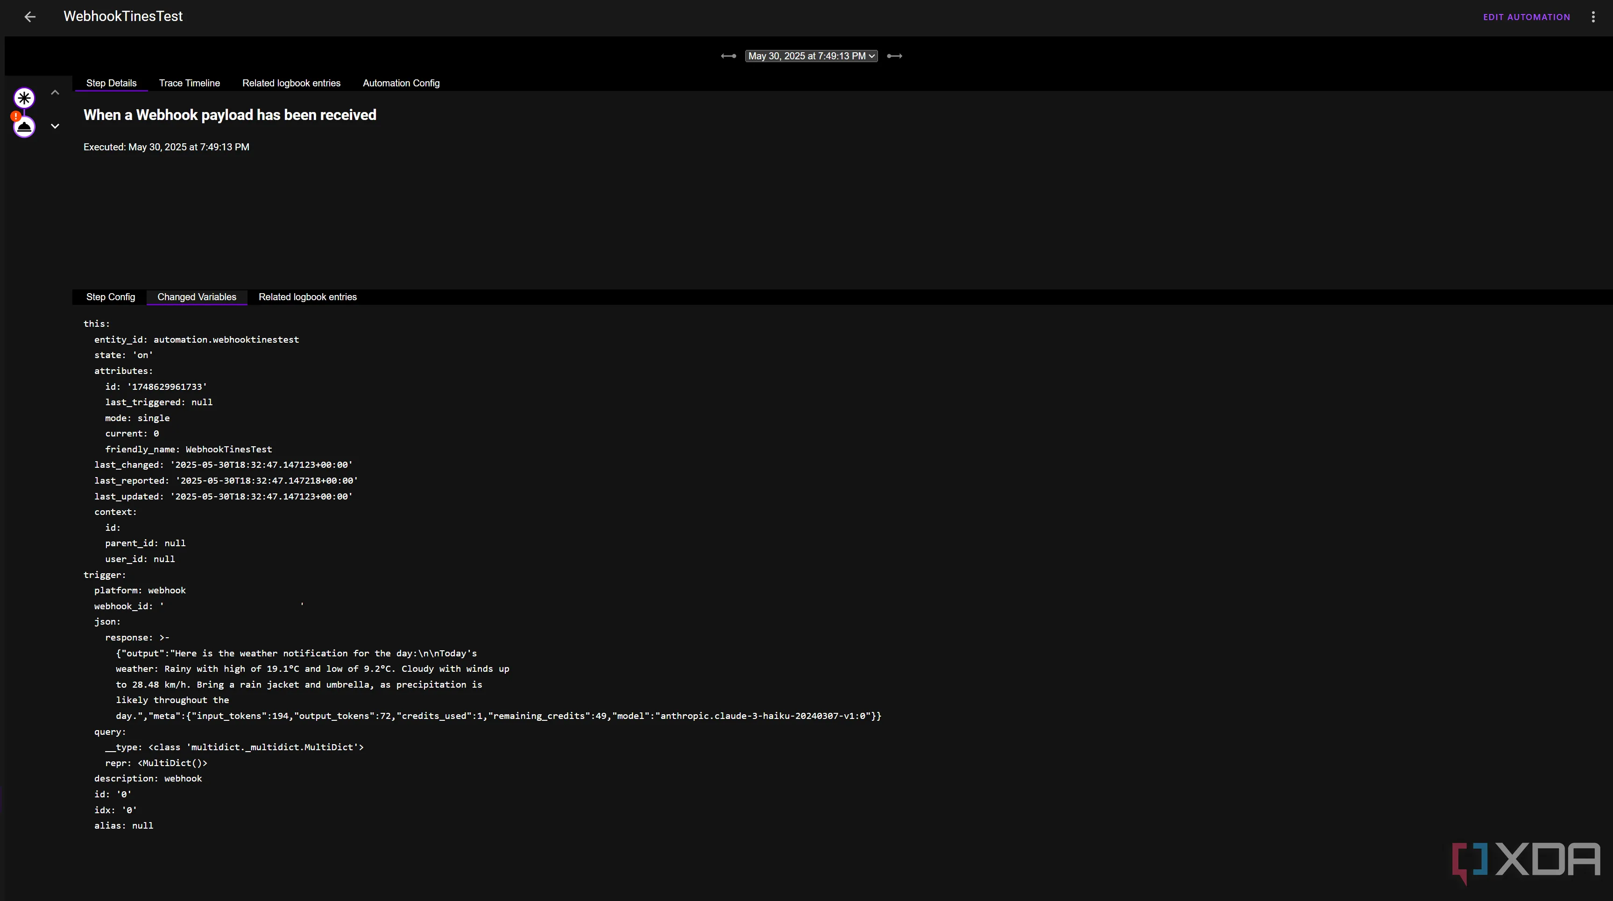Click the back arrow beside WebhookTinesTest
This screenshot has width=1613, height=901.
tap(29, 17)
